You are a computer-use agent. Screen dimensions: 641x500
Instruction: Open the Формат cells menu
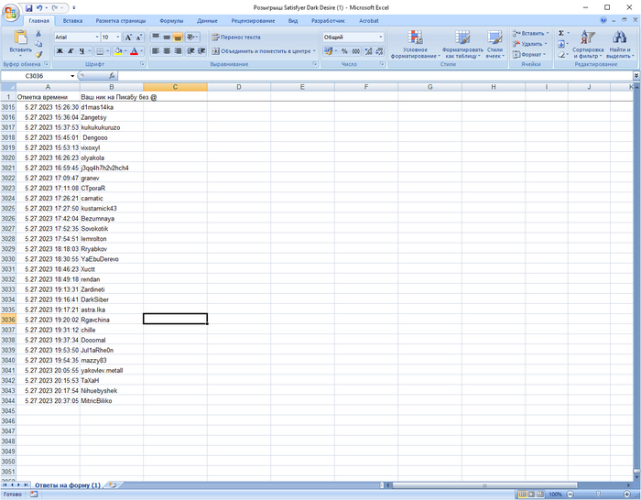tap(528, 54)
